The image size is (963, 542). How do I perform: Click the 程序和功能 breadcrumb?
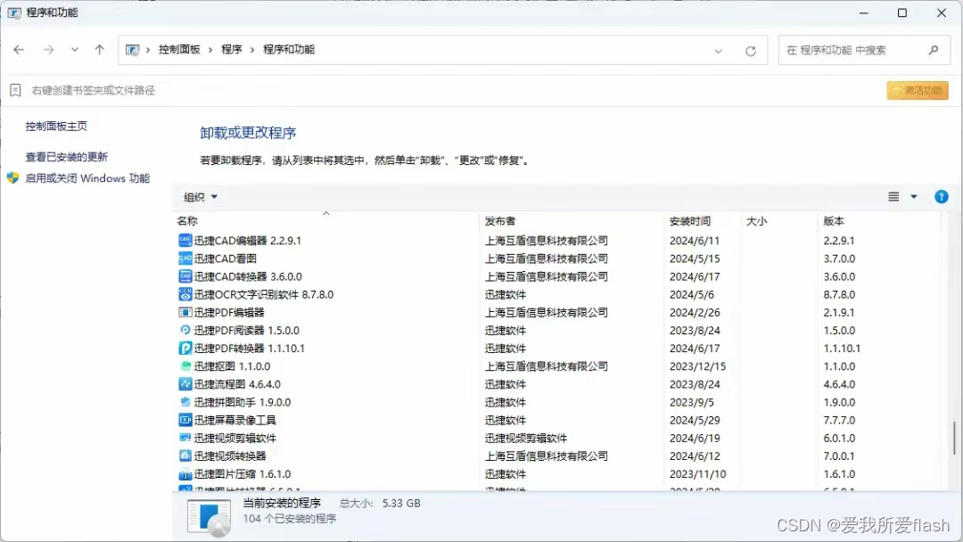pyautogui.click(x=289, y=50)
